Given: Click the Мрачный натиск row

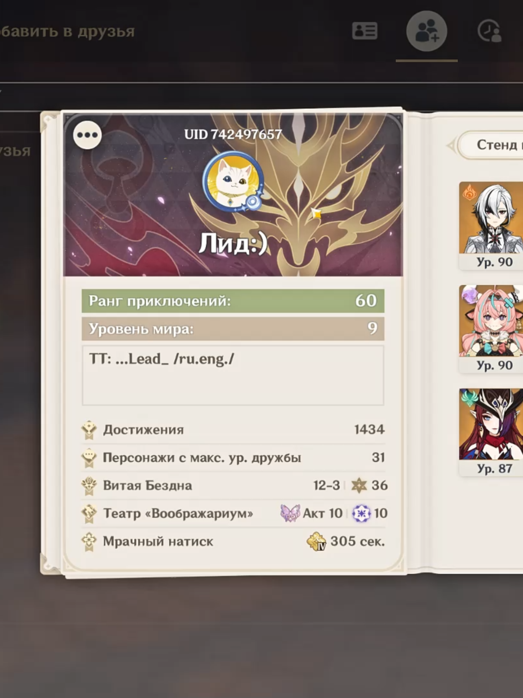Looking at the screenshot, I should click(x=233, y=541).
